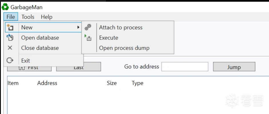Sort by the Address column header

pos(47,83)
